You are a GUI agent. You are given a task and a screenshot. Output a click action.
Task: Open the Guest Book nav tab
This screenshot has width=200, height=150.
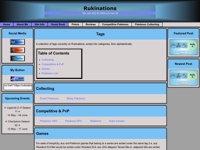(58, 24)
